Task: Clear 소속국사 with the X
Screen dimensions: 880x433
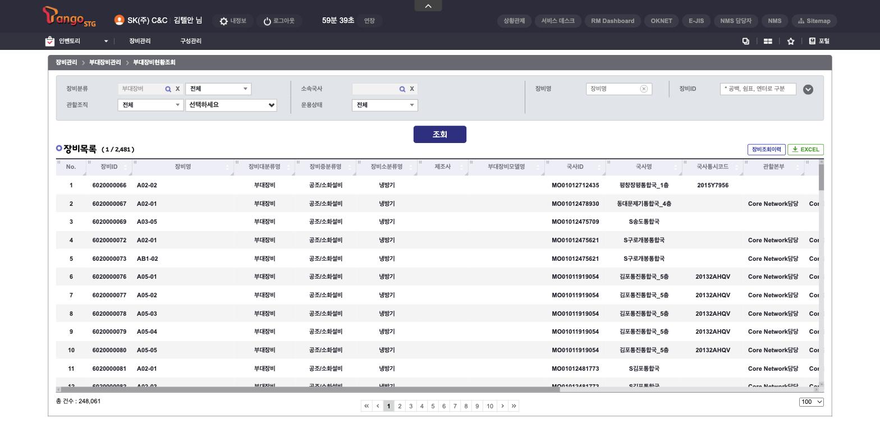Action: 412,89
